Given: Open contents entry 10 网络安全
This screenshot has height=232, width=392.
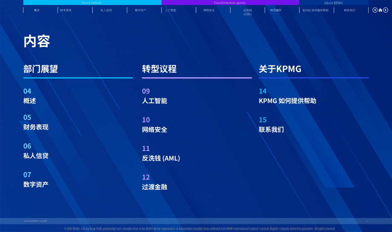Looking at the screenshot, I should (x=155, y=125).
